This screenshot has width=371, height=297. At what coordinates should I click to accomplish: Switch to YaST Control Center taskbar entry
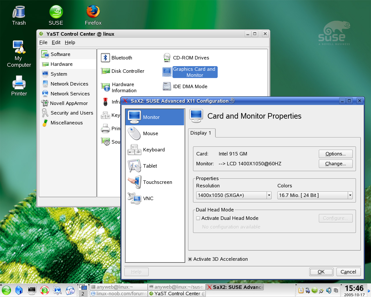click(x=177, y=294)
